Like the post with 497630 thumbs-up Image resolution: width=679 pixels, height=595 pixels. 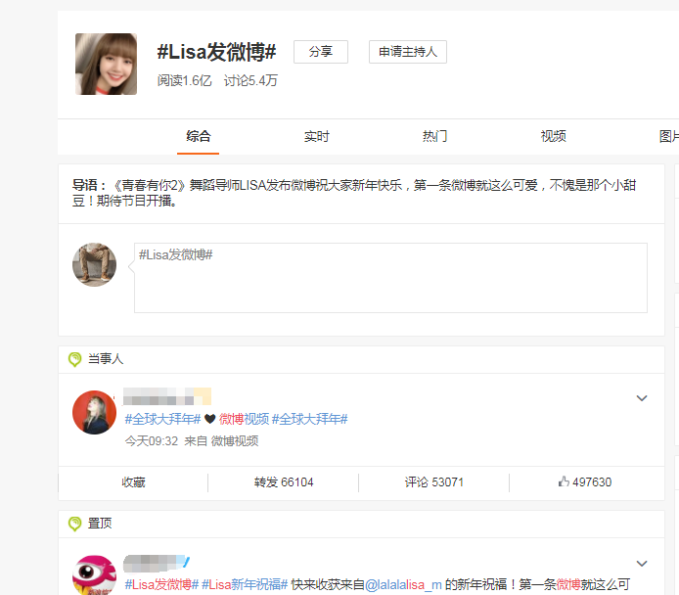click(x=585, y=482)
